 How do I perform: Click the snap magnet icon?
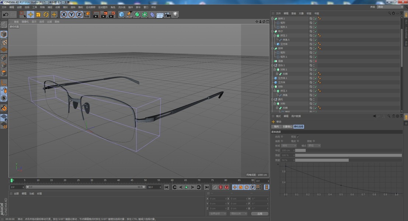point(4,108)
